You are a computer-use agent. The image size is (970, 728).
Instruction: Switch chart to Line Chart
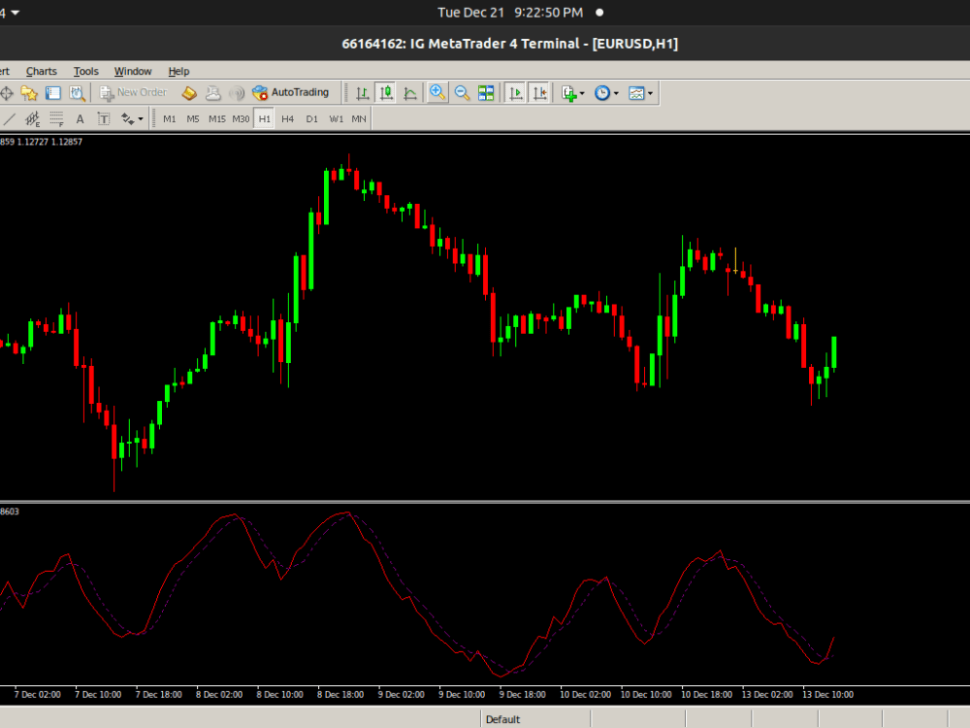pyautogui.click(x=410, y=93)
